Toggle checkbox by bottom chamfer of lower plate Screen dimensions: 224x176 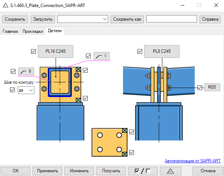131,152
